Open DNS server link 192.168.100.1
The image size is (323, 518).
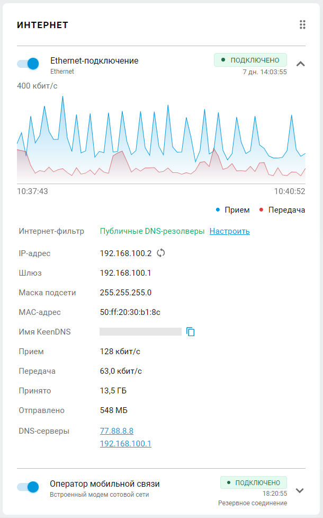[x=125, y=443]
